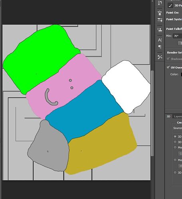Open the Paragraph panel icon
182x199 pixels.
click(160, 47)
